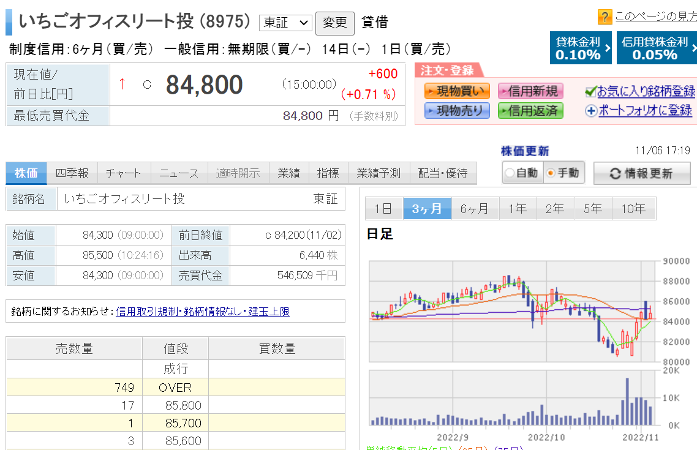
Task: Select the 1日 chart period
Action: 383,209
